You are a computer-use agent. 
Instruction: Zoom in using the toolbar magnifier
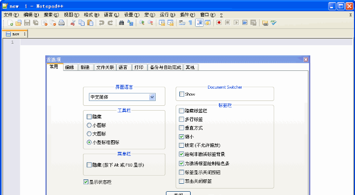(x=142, y=23)
